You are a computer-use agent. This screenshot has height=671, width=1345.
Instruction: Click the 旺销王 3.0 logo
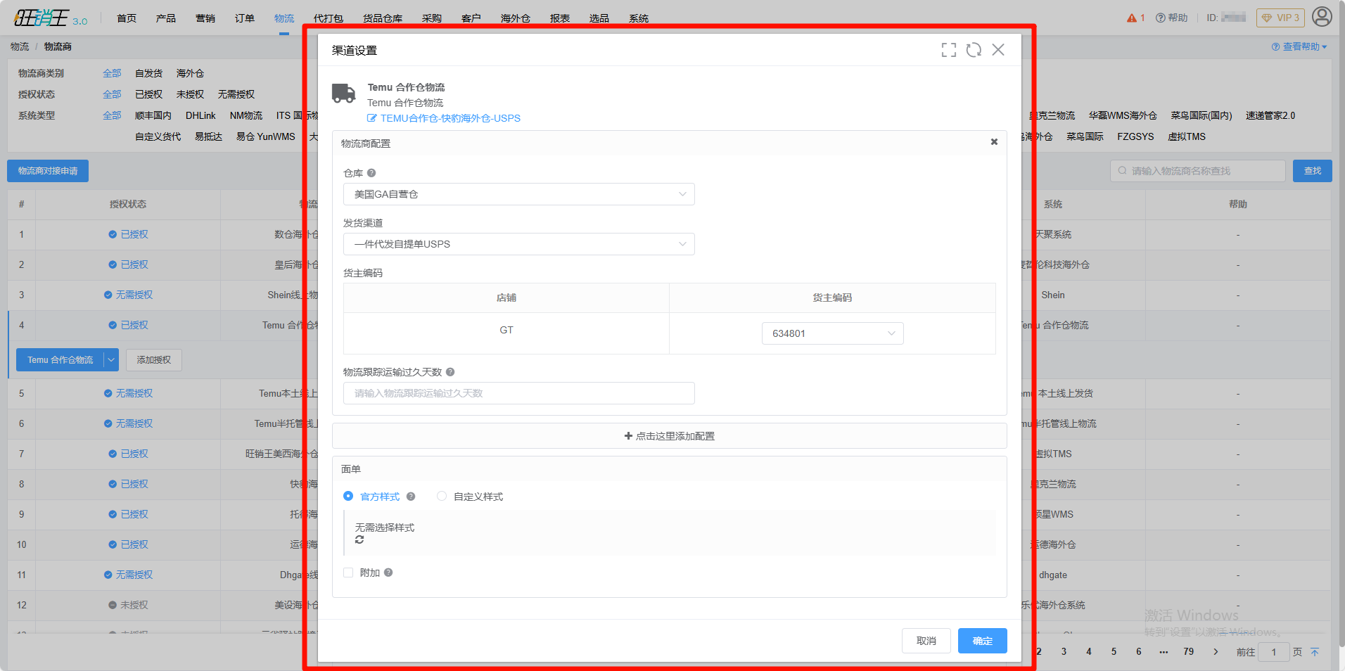(51, 18)
